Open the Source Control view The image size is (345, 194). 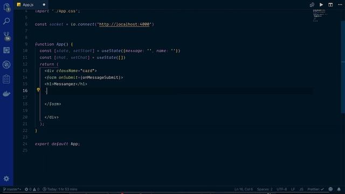coord(6,36)
